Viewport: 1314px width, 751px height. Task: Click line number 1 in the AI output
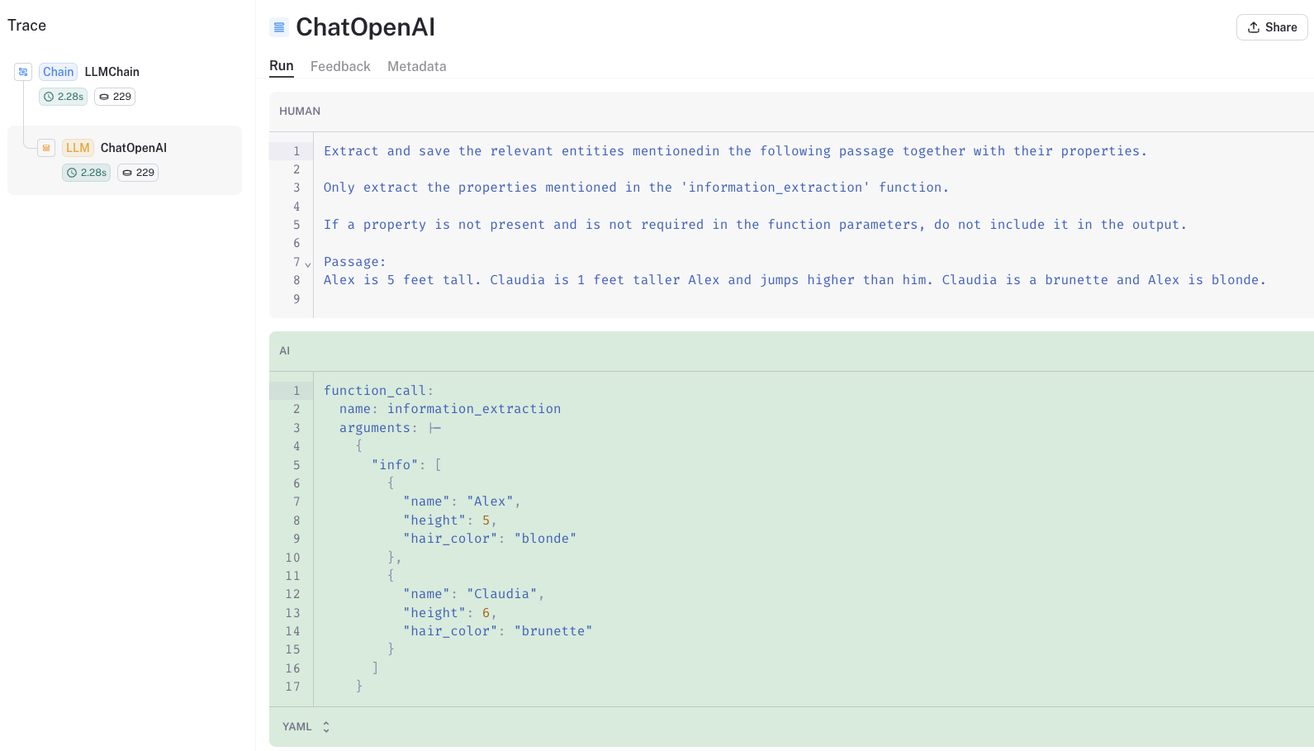(x=296, y=391)
